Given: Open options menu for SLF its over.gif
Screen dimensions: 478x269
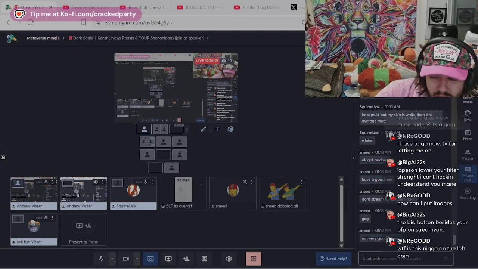Looking at the screenshot, I should (202, 182).
